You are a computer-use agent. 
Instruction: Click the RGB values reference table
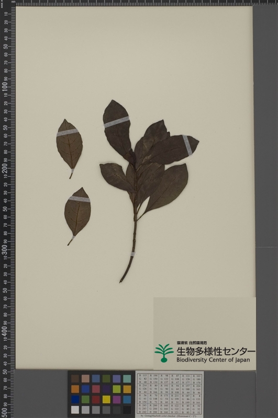click(x=169, y=393)
